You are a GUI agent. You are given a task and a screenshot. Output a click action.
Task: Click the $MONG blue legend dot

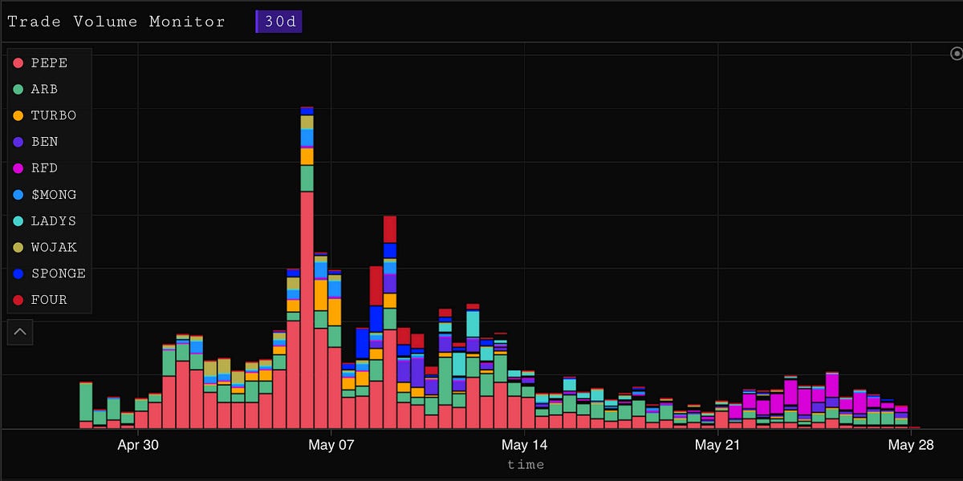click(19, 195)
